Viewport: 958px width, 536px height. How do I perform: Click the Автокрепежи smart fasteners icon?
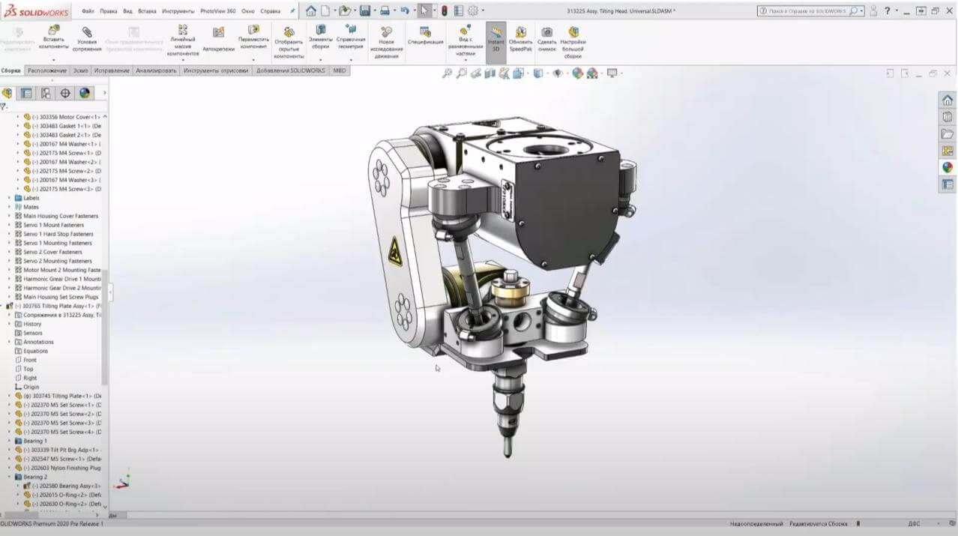[218, 32]
